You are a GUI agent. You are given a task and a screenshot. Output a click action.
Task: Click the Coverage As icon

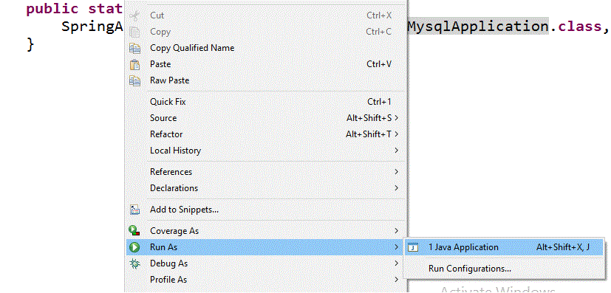(x=134, y=231)
